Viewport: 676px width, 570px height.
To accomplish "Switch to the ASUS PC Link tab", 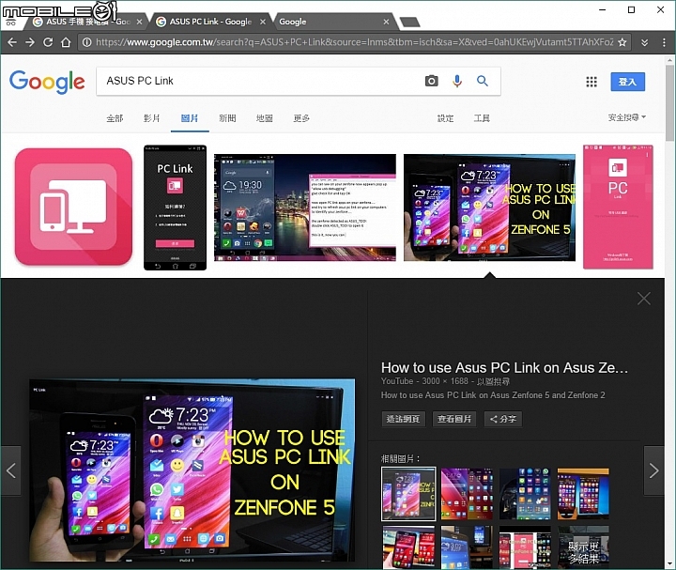I will [x=209, y=22].
